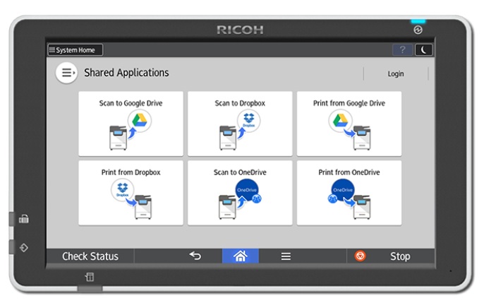Open help with the question mark icon
This screenshot has height=303, width=484.
(x=402, y=49)
